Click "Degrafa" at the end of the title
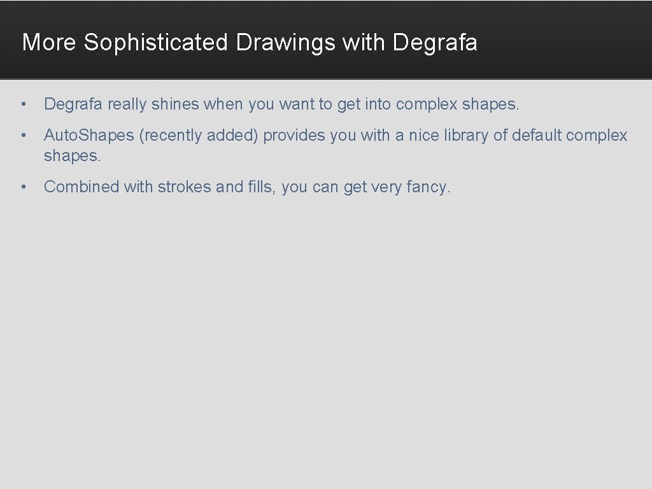 pyautogui.click(x=435, y=43)
